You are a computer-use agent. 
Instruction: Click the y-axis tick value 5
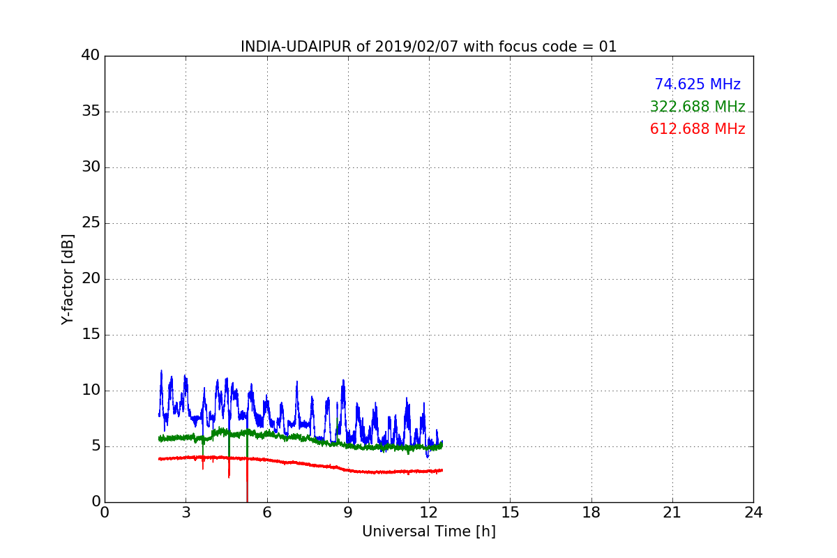pyautogui.click(x=96, y=446)
